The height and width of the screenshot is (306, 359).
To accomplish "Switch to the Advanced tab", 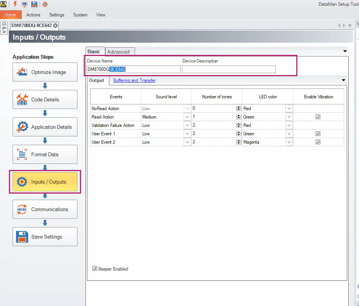I will [x=120, y=51].
